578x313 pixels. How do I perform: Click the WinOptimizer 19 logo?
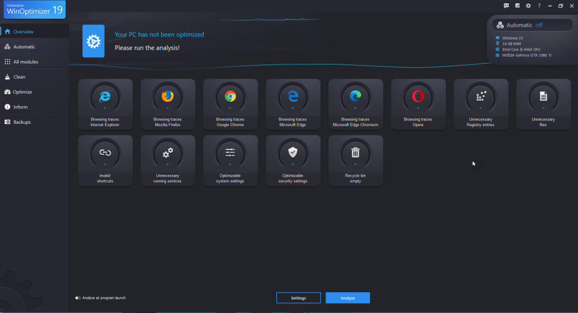pyautogui.click(x=35, y=9)
